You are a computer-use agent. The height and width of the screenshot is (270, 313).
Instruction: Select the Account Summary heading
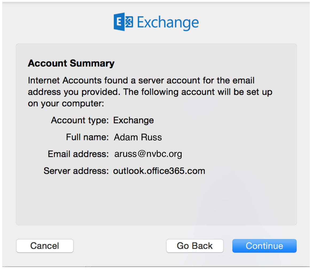pyautogui.click(x=71, y=63)
